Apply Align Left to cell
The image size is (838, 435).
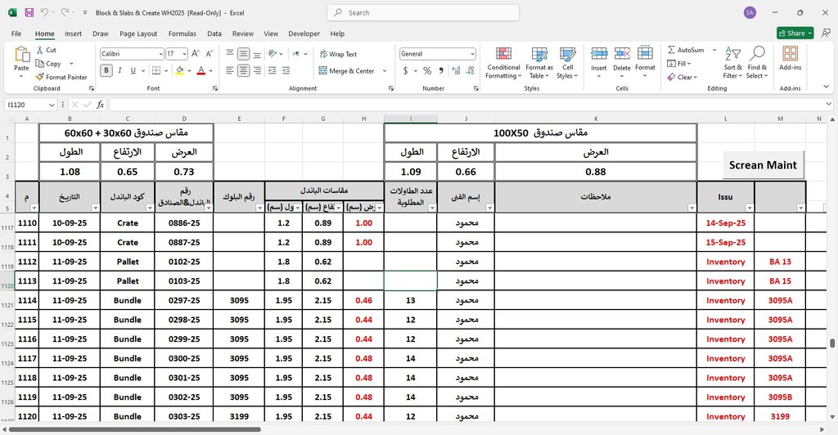pyautogui.click(x=230, y=70)
